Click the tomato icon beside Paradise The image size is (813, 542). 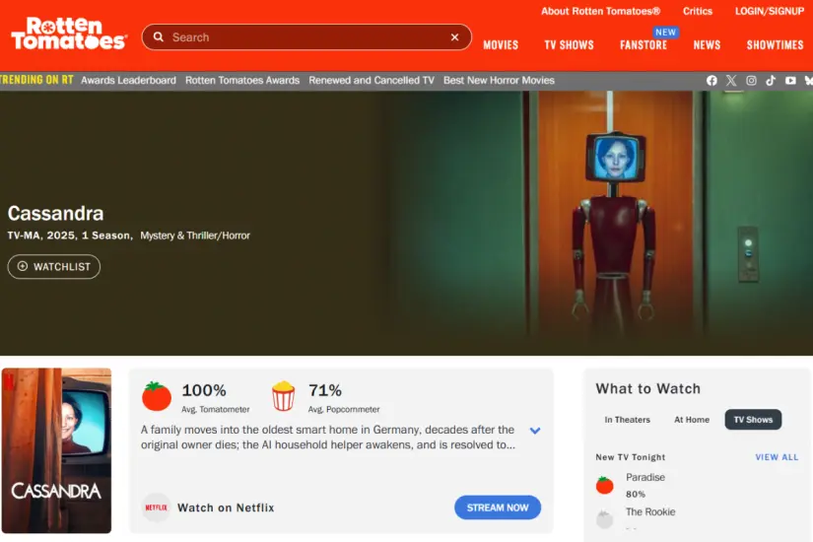coord(604,485)
